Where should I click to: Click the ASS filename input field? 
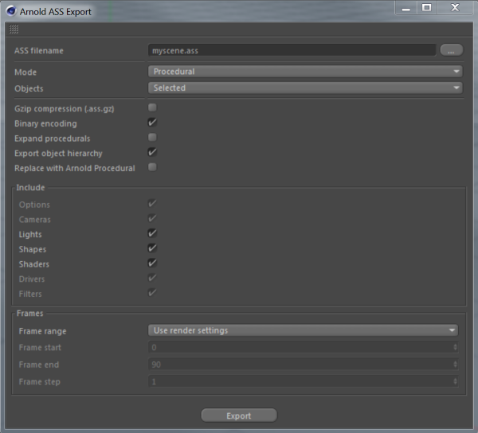click(x=292, y=50)
